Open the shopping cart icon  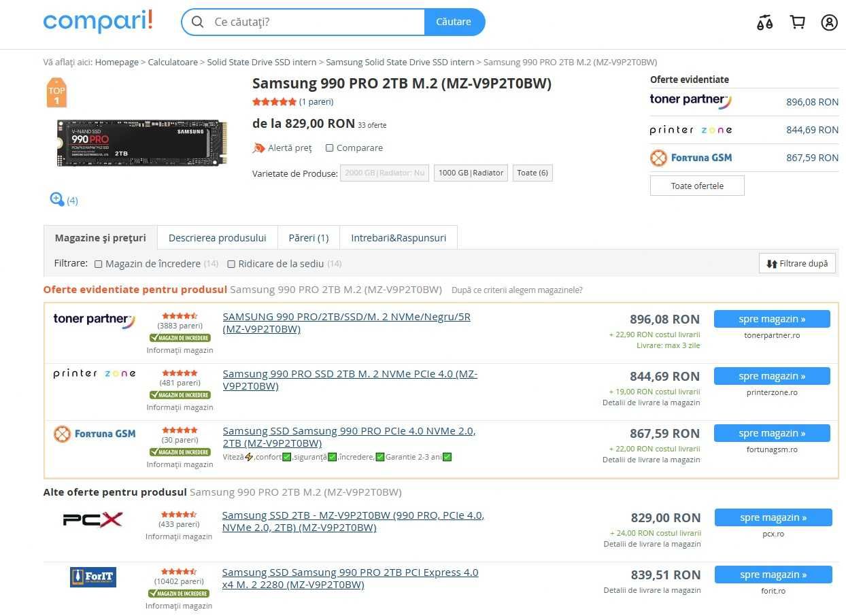797,22
